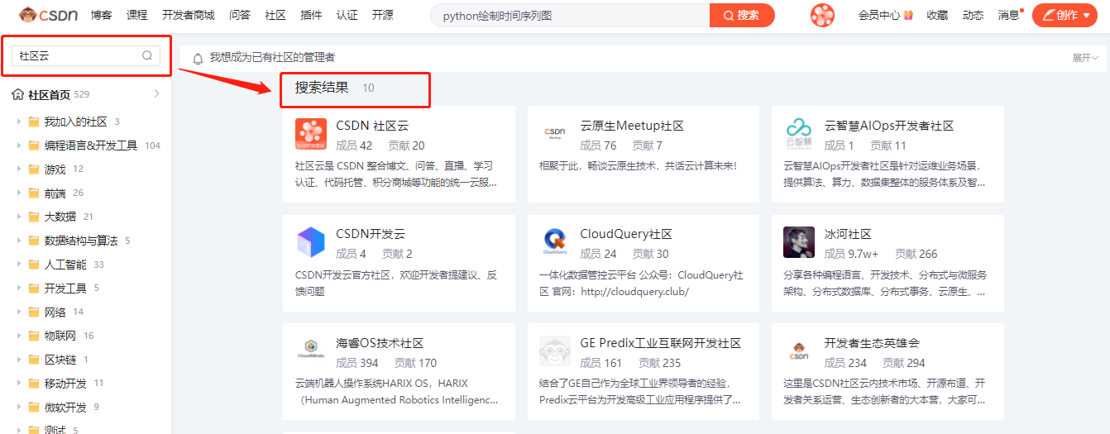Expand the 微软开发 category arrow
This screenshot has height=434, width=1110.
(18, 407)
